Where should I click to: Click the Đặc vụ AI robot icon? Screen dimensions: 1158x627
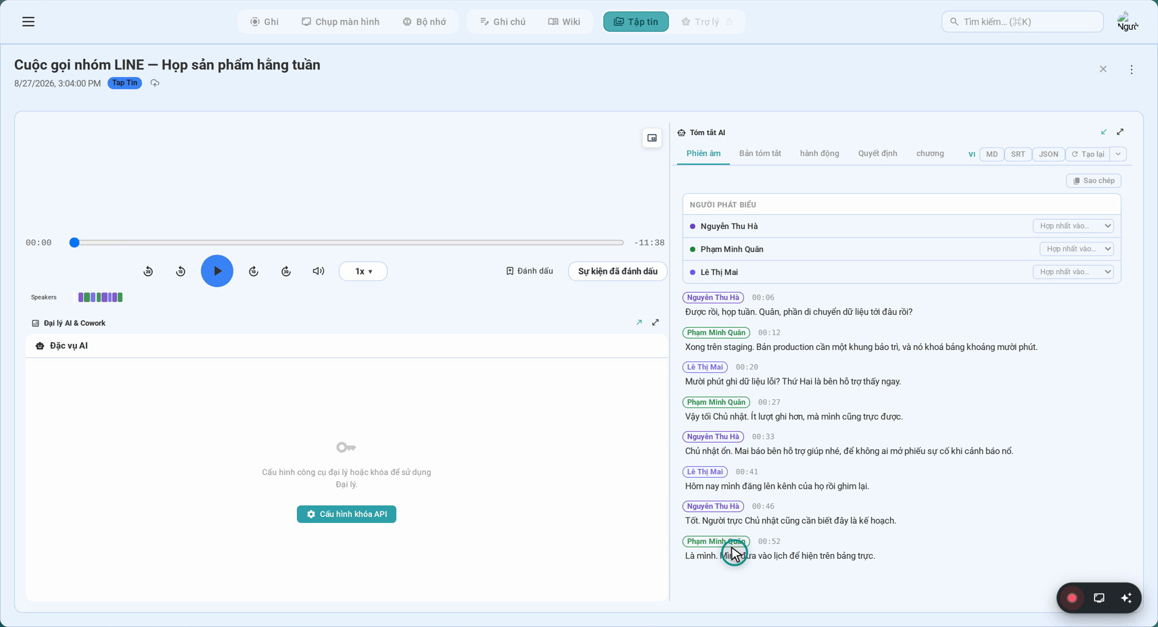tap(40, 346)
